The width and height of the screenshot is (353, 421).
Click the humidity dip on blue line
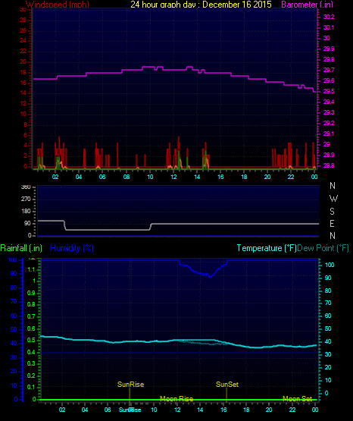pyautogui.click(x=210, y=276)
